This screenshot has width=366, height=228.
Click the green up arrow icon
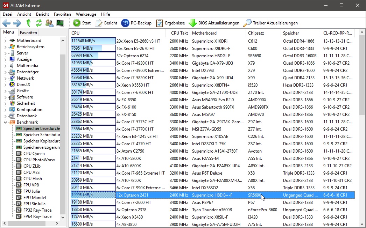click(x=28, y=23)
